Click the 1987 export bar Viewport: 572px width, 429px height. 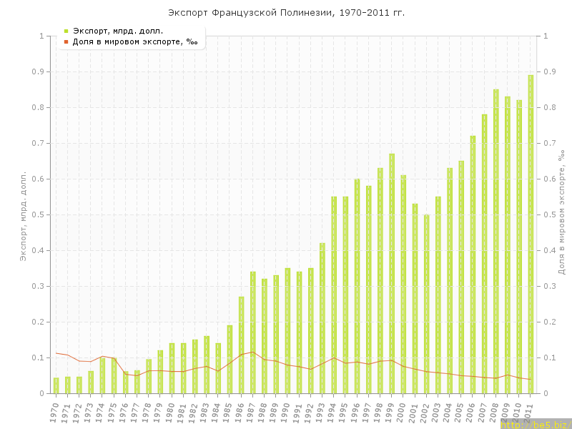253,332
